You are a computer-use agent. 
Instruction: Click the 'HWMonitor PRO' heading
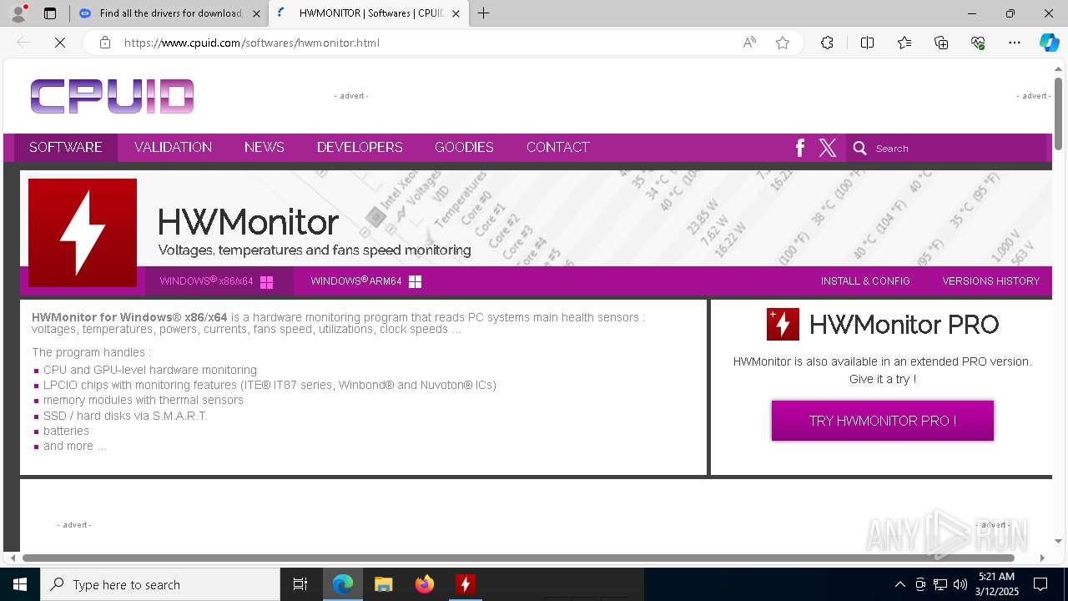click(x=904, y=324)
